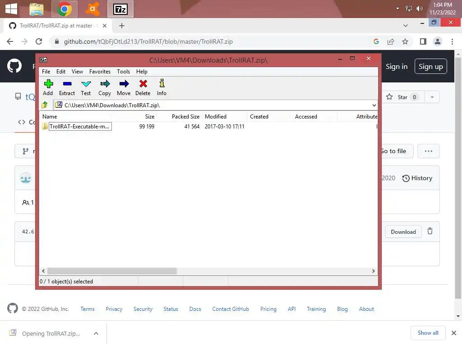Viewport: 462px width, 346px height.
Task: Click the 7-Zip address path field
Action: 215,105
